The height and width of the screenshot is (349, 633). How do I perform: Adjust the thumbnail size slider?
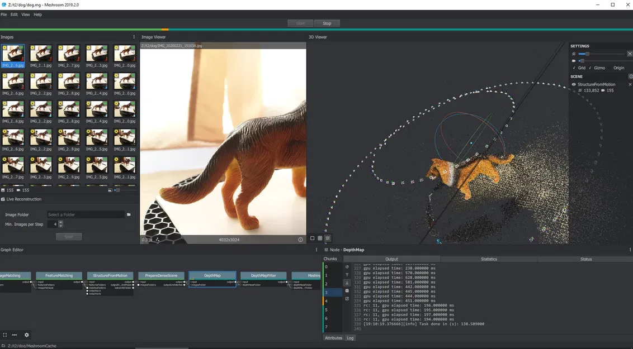click(x=126, y=190)
